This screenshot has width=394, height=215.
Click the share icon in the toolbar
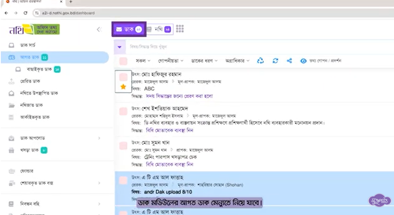(290, 61)
